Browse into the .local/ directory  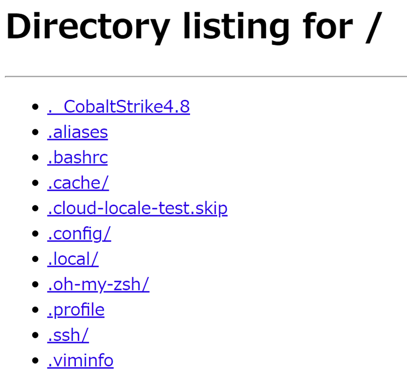point(73,259)
